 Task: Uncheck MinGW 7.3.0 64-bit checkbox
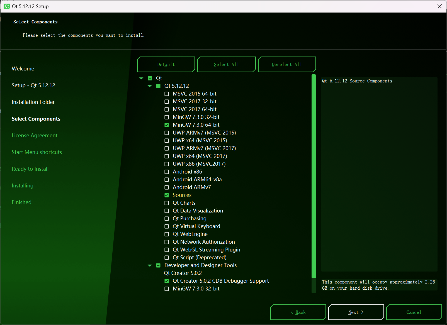(x=167, y=125)
